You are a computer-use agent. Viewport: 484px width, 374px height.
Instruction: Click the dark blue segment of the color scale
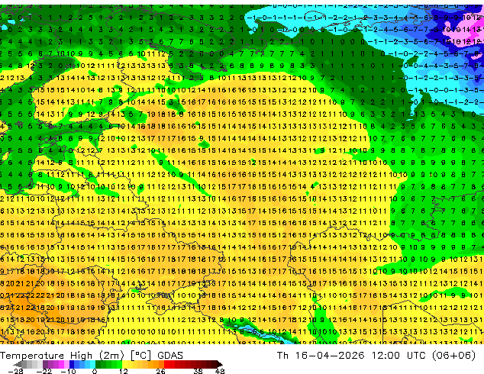pyautogui.click(x=72, y=364)
